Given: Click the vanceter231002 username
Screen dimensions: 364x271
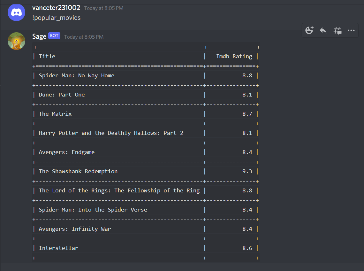Looking at the screenshot, I should (56, 8).
